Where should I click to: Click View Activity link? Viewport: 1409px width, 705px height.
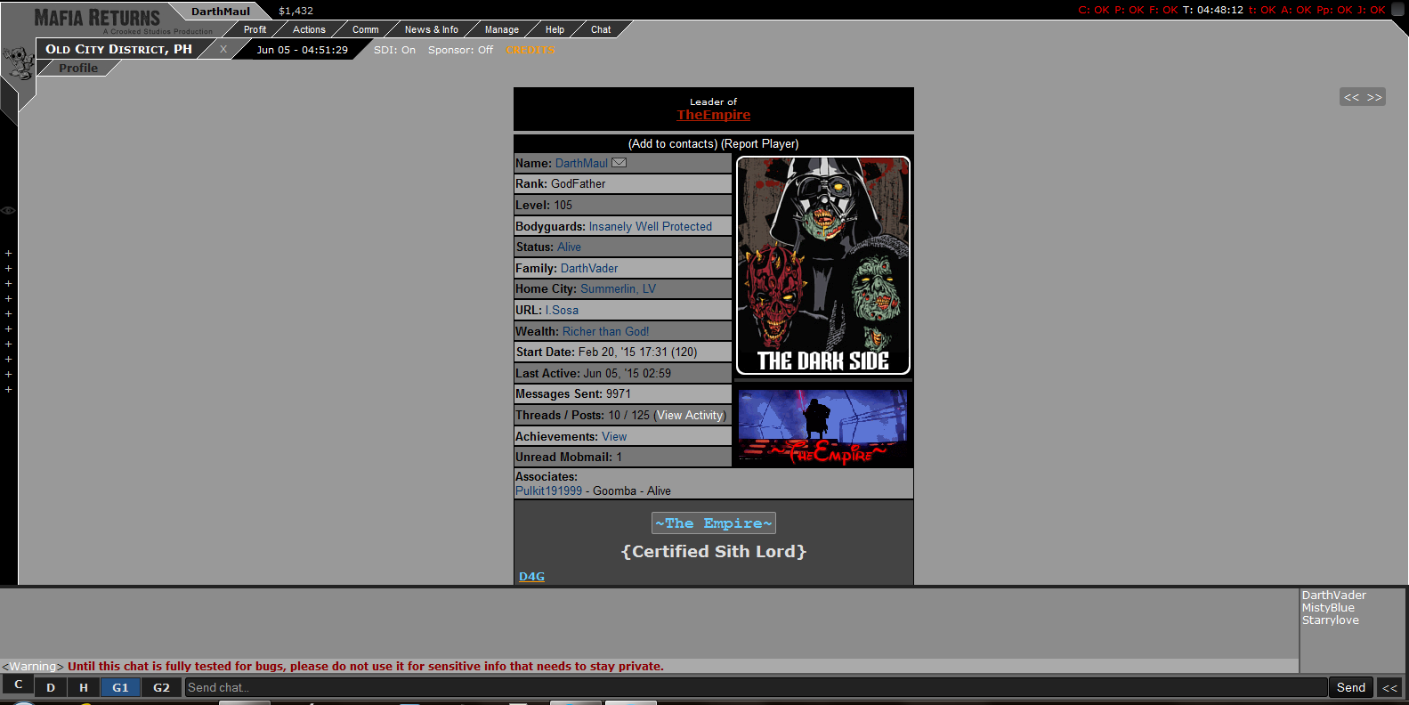tap(691, 415)
